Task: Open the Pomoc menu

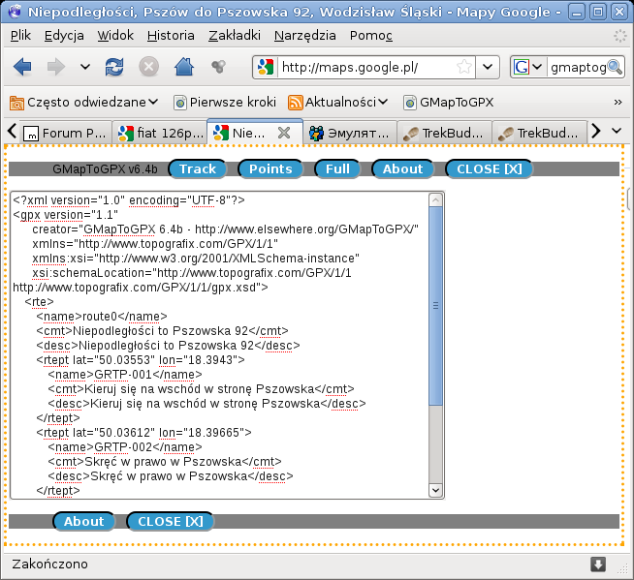Action: (x=370, y=36)
